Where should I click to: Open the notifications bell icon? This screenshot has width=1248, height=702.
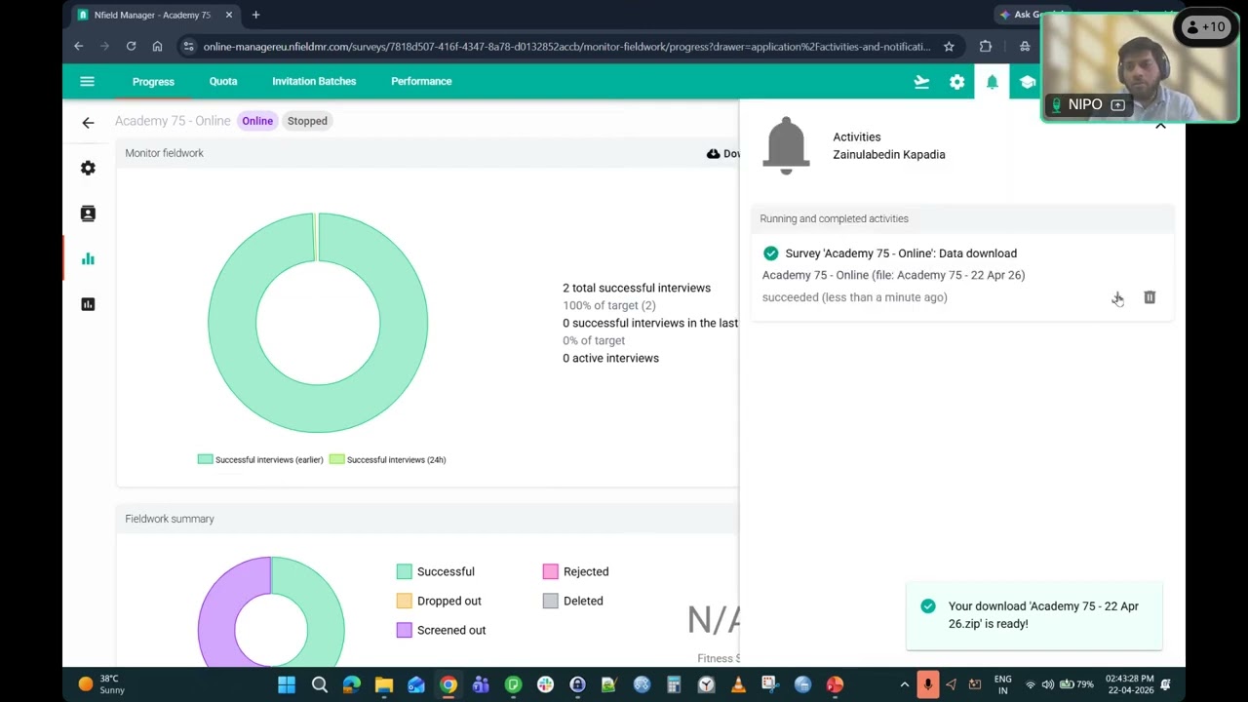point(992,82)
